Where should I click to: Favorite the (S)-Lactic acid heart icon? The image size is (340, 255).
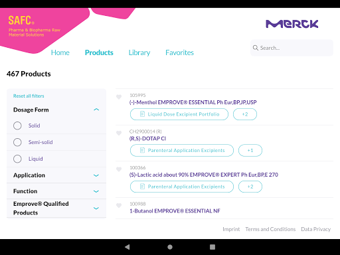[119, 169]
